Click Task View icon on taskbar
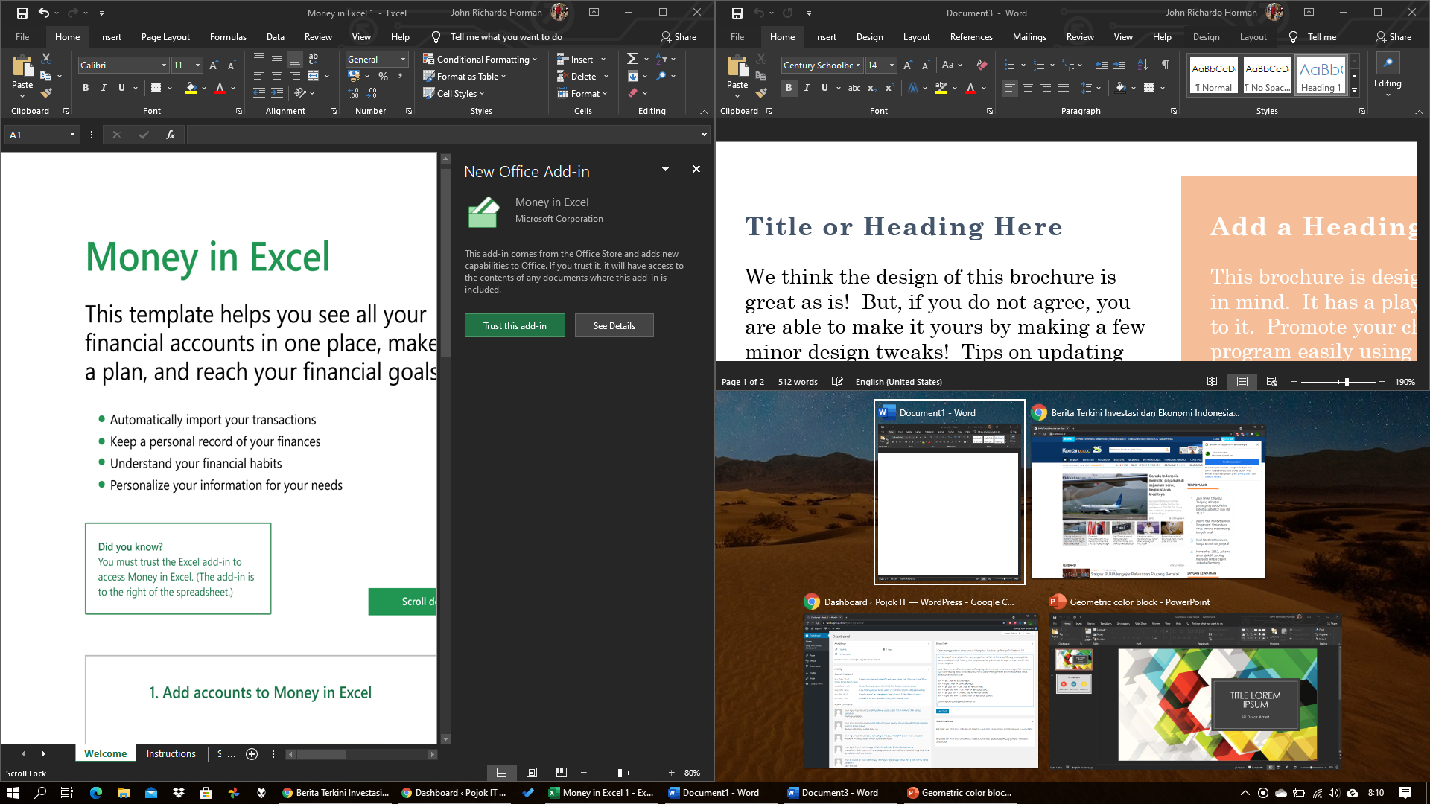1430x804 pixels. [66, 793]
